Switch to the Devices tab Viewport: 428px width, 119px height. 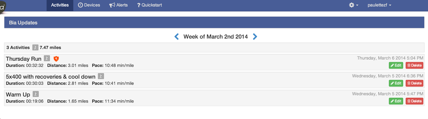[x=89, y=5]
